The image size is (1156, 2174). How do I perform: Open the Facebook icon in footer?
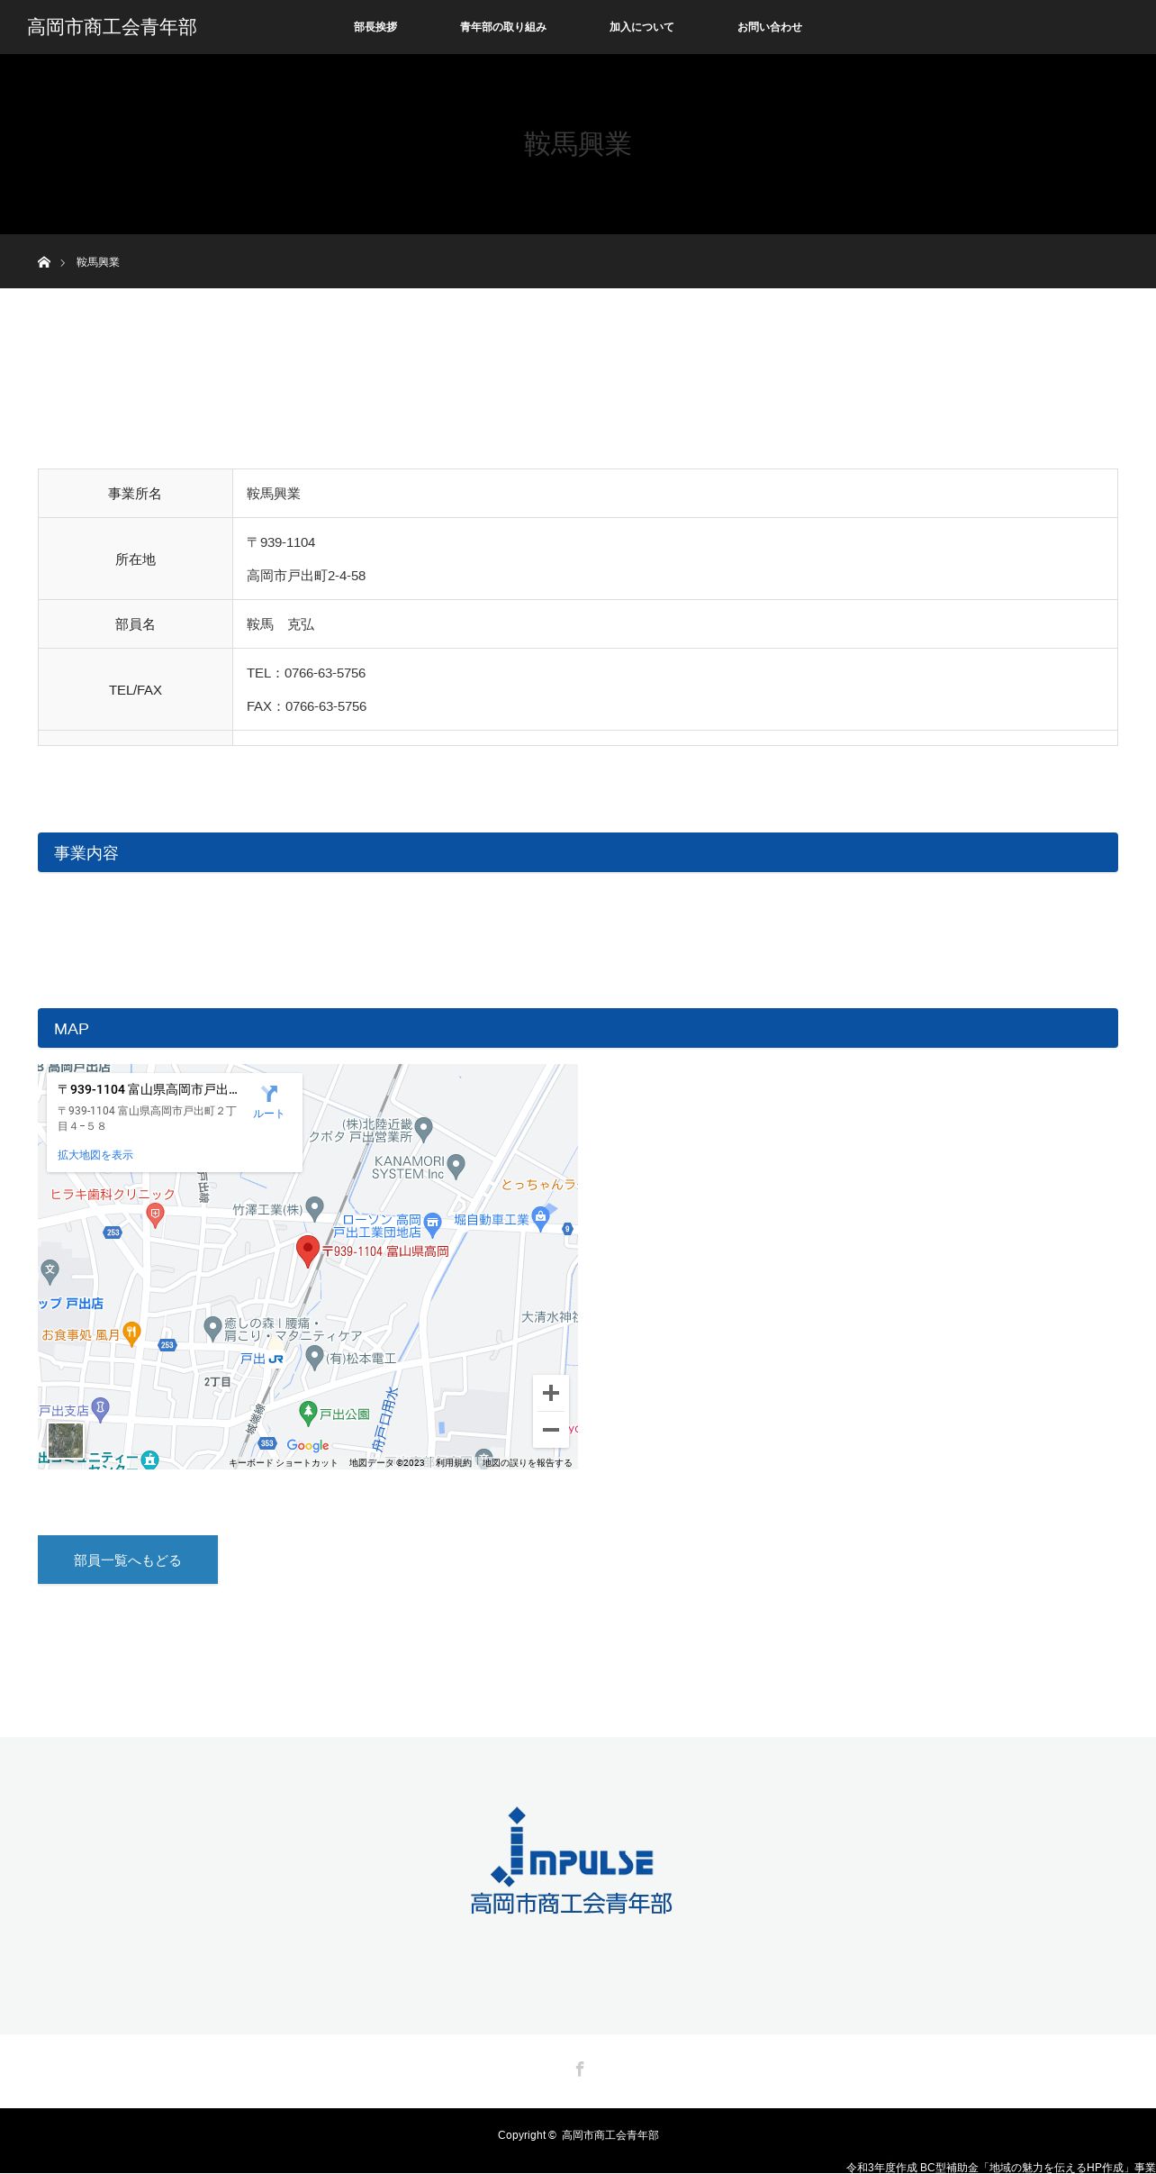tap(580, 2069)
